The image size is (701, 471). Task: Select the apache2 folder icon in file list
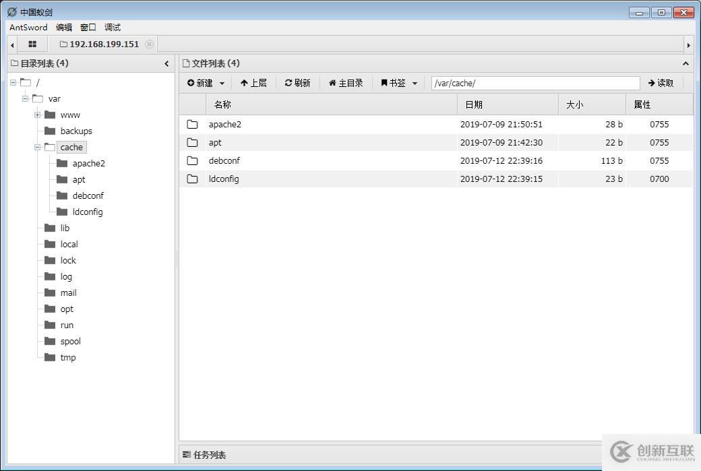click(x=193, y=124)
